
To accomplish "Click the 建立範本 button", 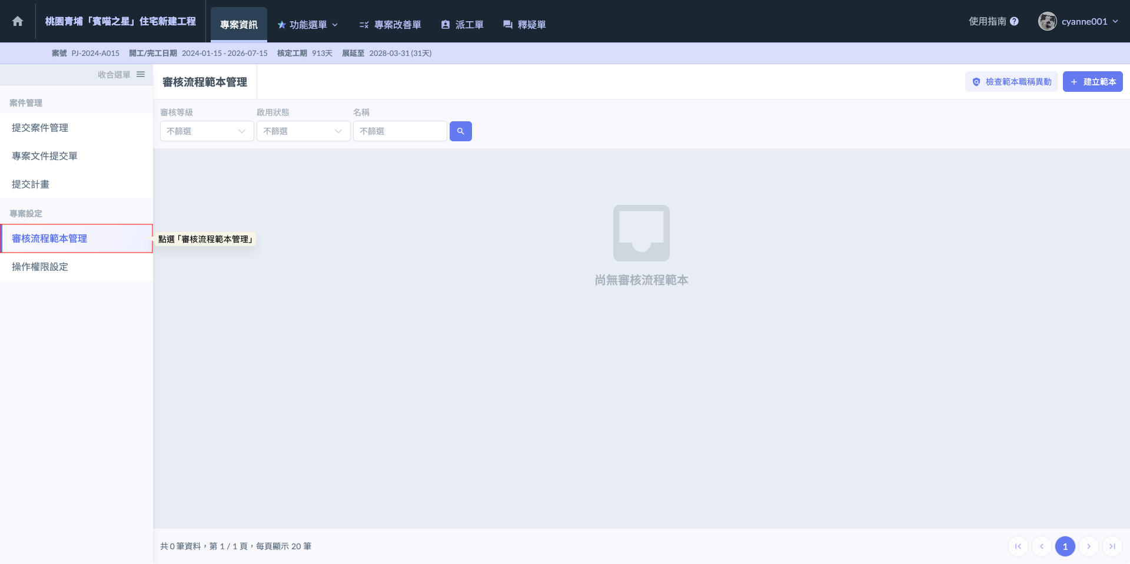I will tap(1093, 82).
